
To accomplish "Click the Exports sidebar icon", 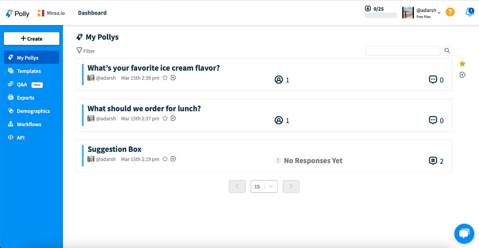I will tap(11, 98).
